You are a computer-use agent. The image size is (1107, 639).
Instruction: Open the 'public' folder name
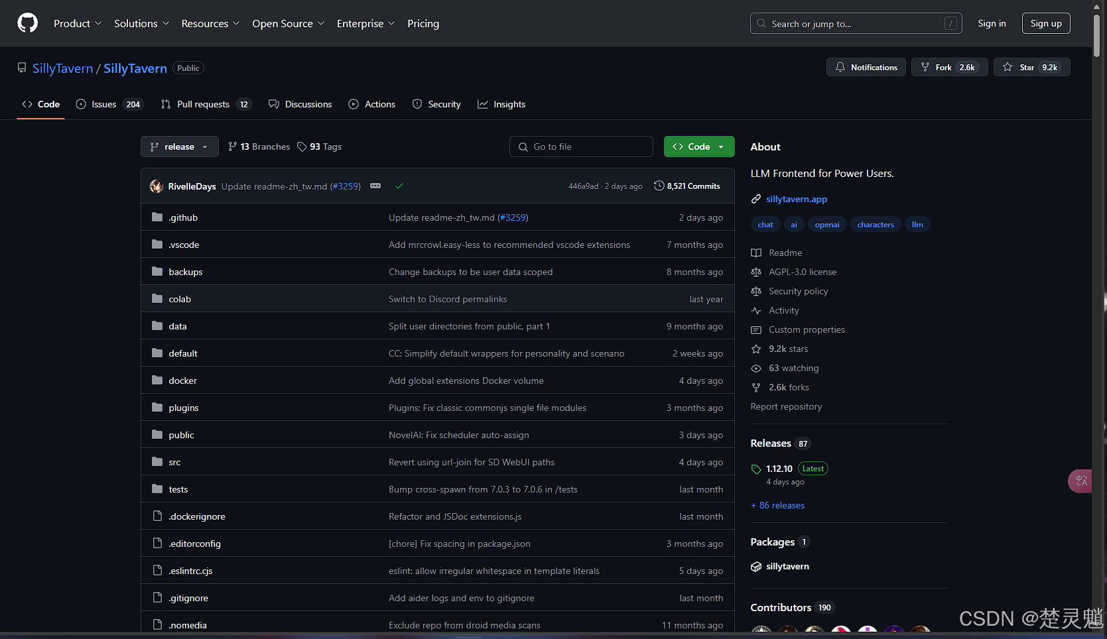(181, 435)
